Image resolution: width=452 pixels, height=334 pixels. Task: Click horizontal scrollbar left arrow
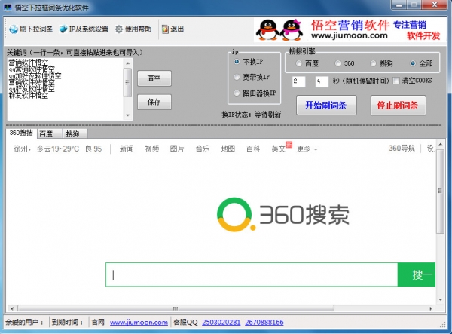[x=12, y=308]
